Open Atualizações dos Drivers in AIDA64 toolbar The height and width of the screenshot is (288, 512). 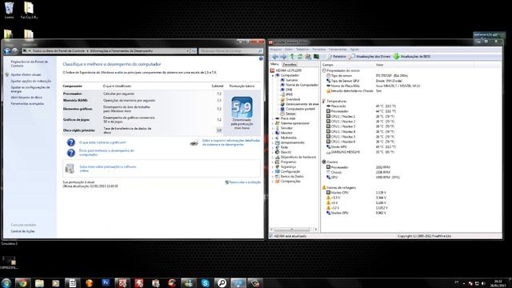[x=370, y=57]
